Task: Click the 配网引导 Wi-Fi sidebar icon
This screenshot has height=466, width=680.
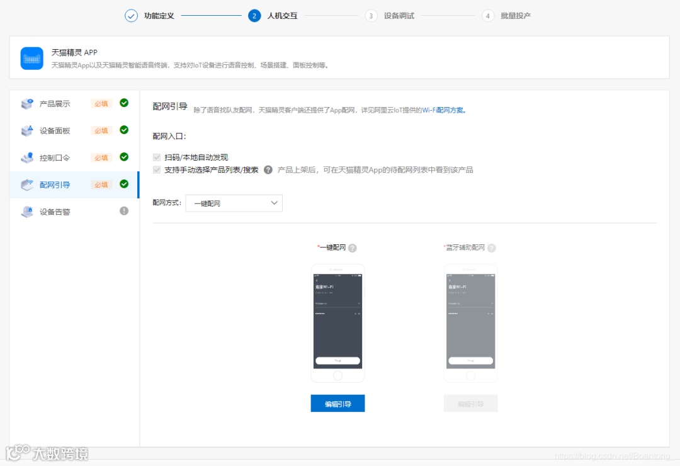Action: [27, 185]
